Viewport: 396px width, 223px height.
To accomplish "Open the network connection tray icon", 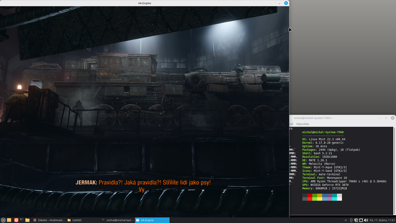I will click(x=361, y=220).
